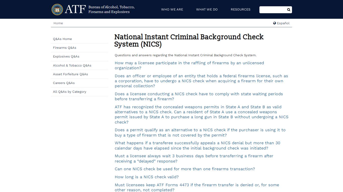Open question about appealing a NICS denial

(x=197, y=145)
